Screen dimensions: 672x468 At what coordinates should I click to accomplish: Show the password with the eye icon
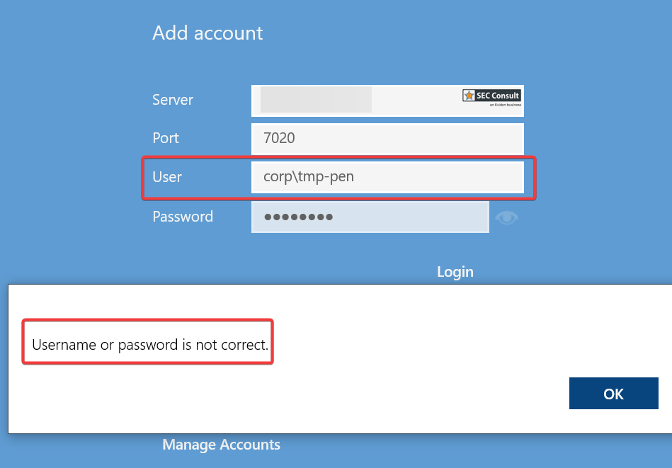[506, 217]
